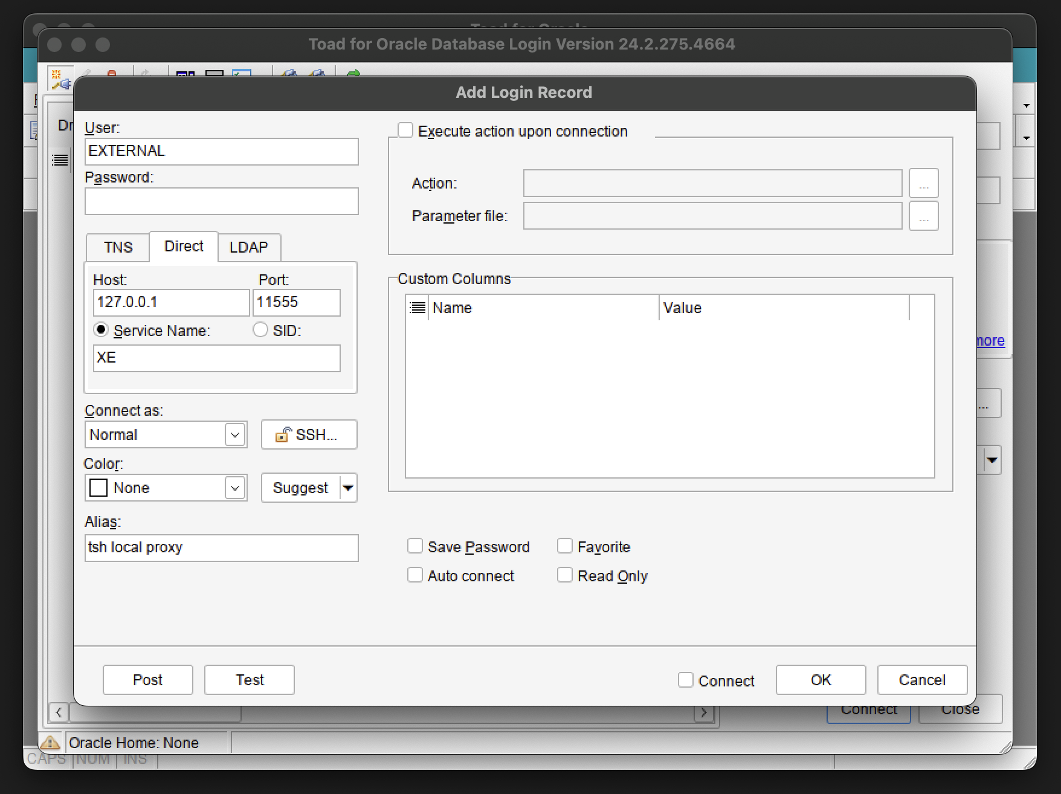Check Execute action upon connection
Image resolution: width=1061 pixels, height=794 pixels.
coord(405,129)
